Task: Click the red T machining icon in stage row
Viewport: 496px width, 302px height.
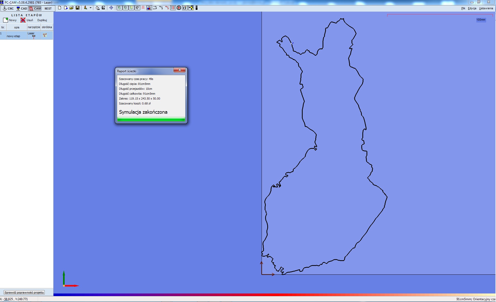Action: click(x=45, y=35)
